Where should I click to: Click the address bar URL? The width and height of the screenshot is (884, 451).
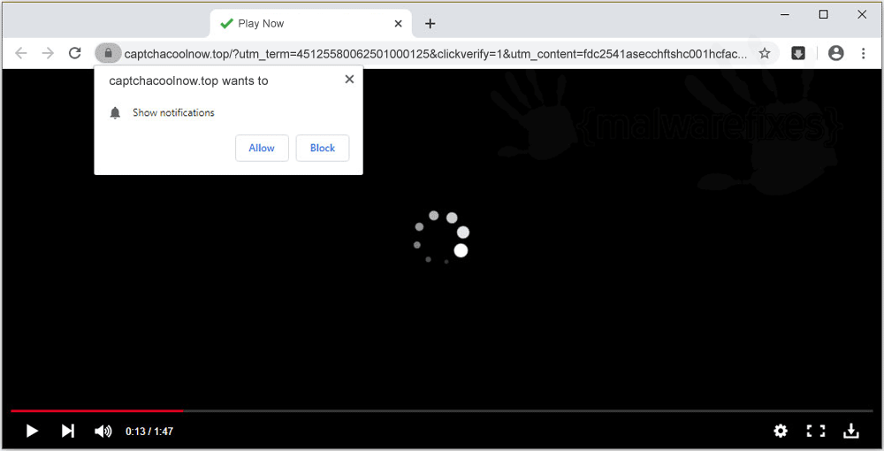click(435, 54)
